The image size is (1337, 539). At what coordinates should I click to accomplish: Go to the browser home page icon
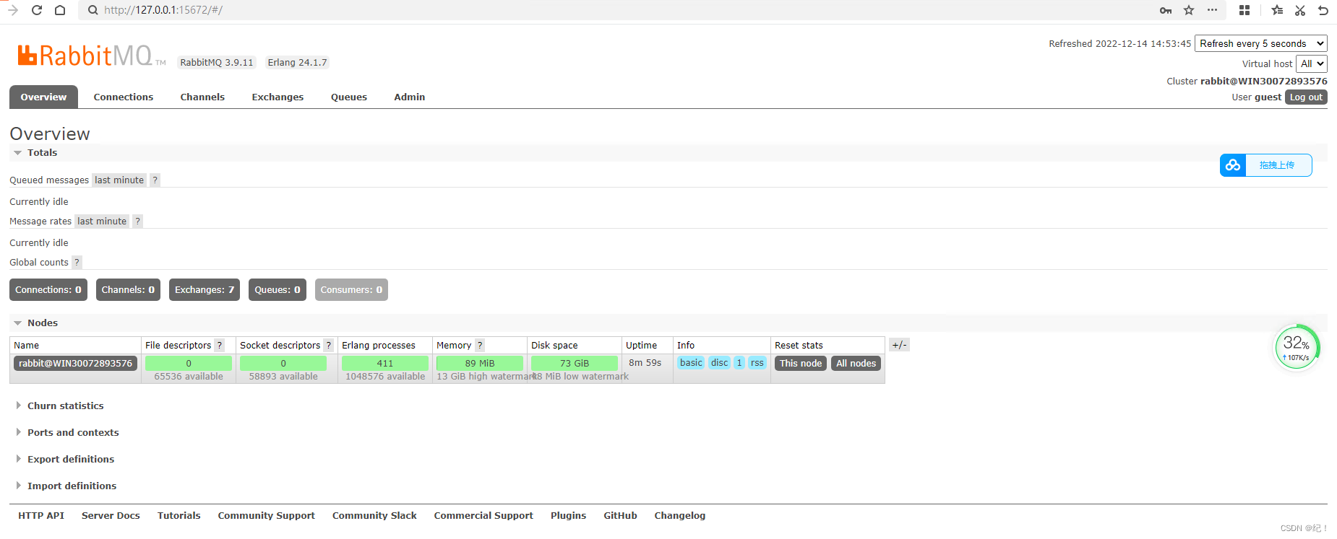point(60,10)
